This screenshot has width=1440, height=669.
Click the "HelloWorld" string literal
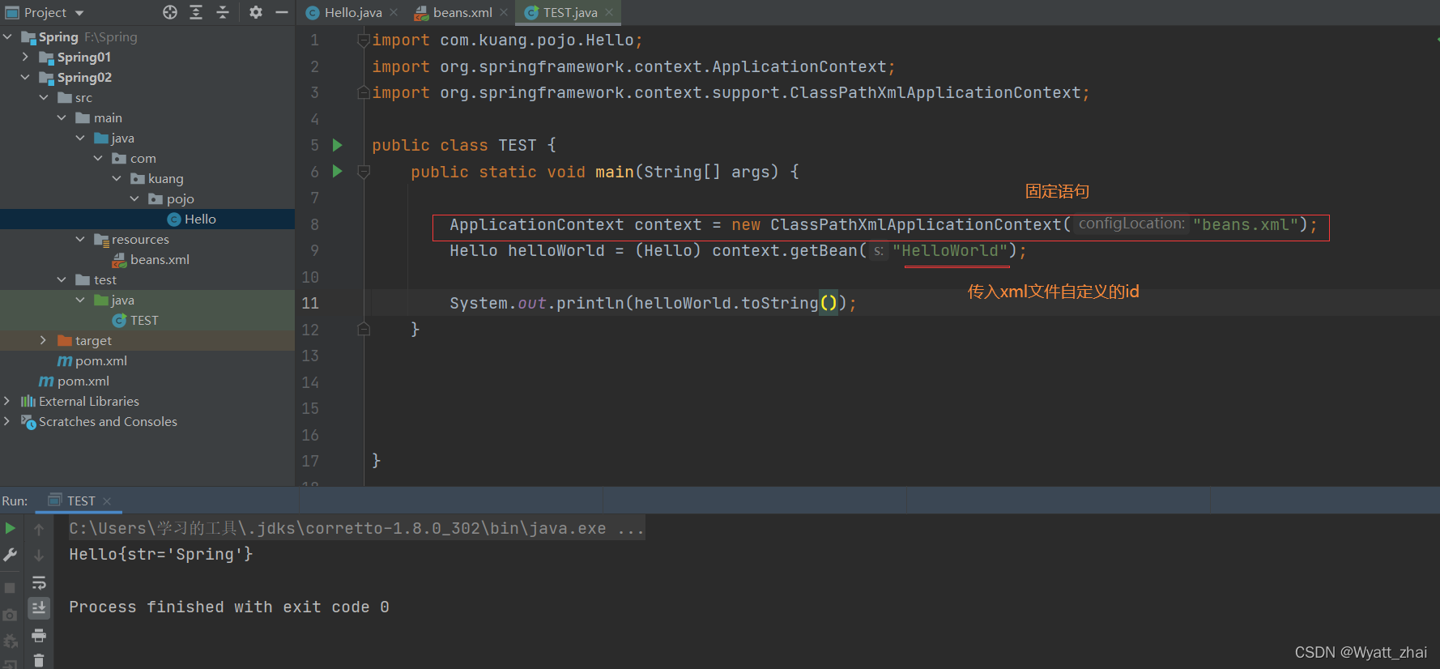click(x=950, y=251)
